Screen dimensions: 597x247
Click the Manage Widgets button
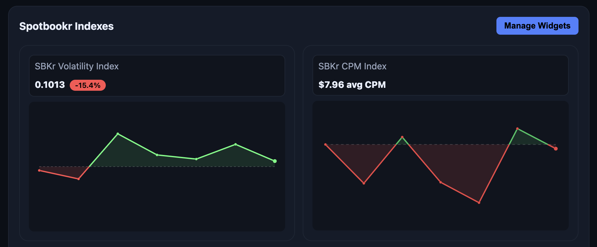tap(537, 26)
